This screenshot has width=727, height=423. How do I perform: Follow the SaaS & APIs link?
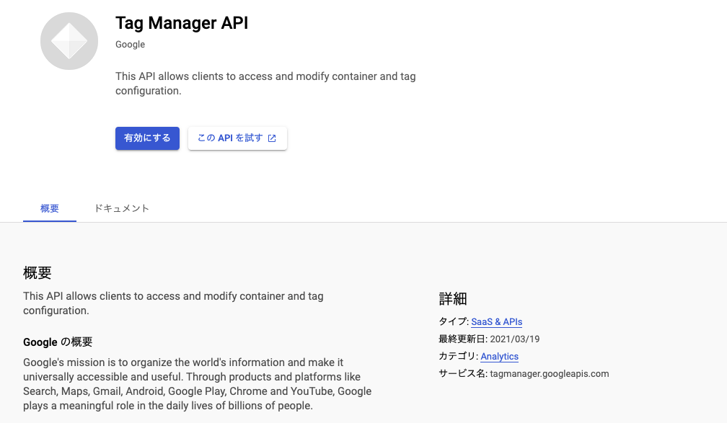pos(496,322)
